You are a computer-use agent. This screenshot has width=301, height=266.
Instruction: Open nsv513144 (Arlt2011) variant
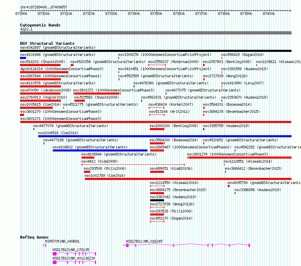[x=169, y=111]
